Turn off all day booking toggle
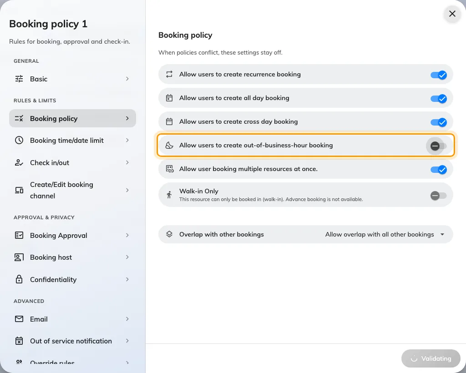The width and height of the screenshot is (466, 373). (x=439, y=99)
